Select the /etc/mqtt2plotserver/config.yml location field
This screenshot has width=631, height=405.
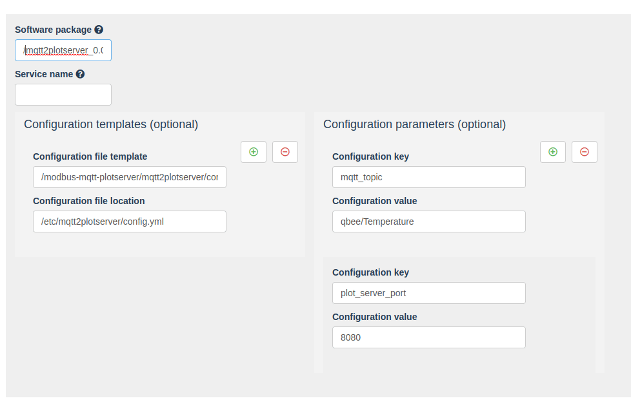129,221
